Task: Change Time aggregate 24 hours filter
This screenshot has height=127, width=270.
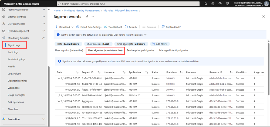Action: 131,44
